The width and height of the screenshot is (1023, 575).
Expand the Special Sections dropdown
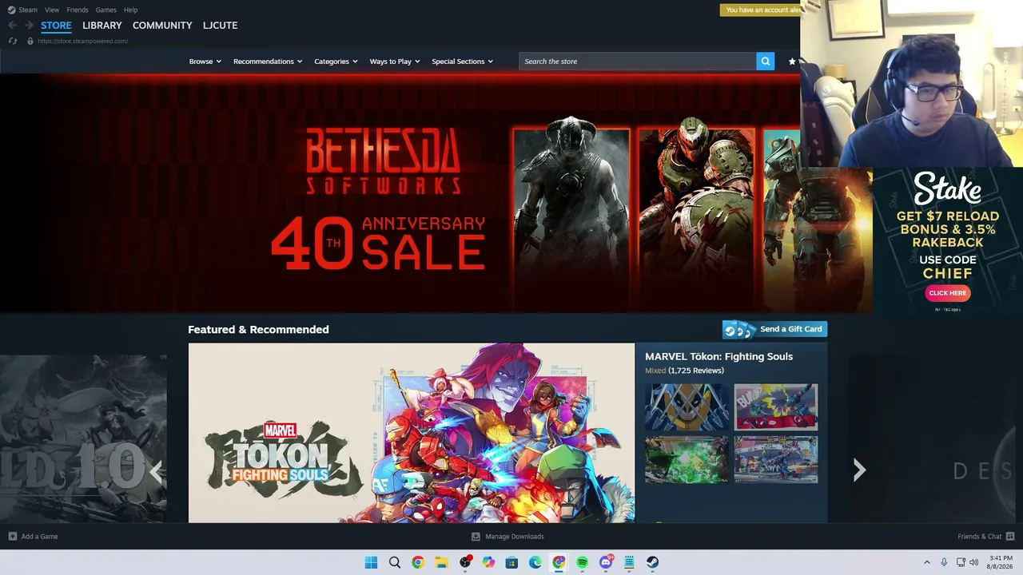click(463, 61)
